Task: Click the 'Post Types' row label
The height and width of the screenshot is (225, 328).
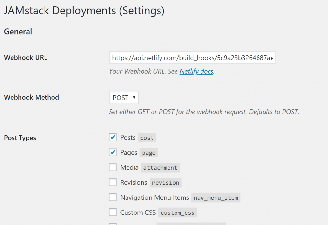Action: (x=20, y=138)
